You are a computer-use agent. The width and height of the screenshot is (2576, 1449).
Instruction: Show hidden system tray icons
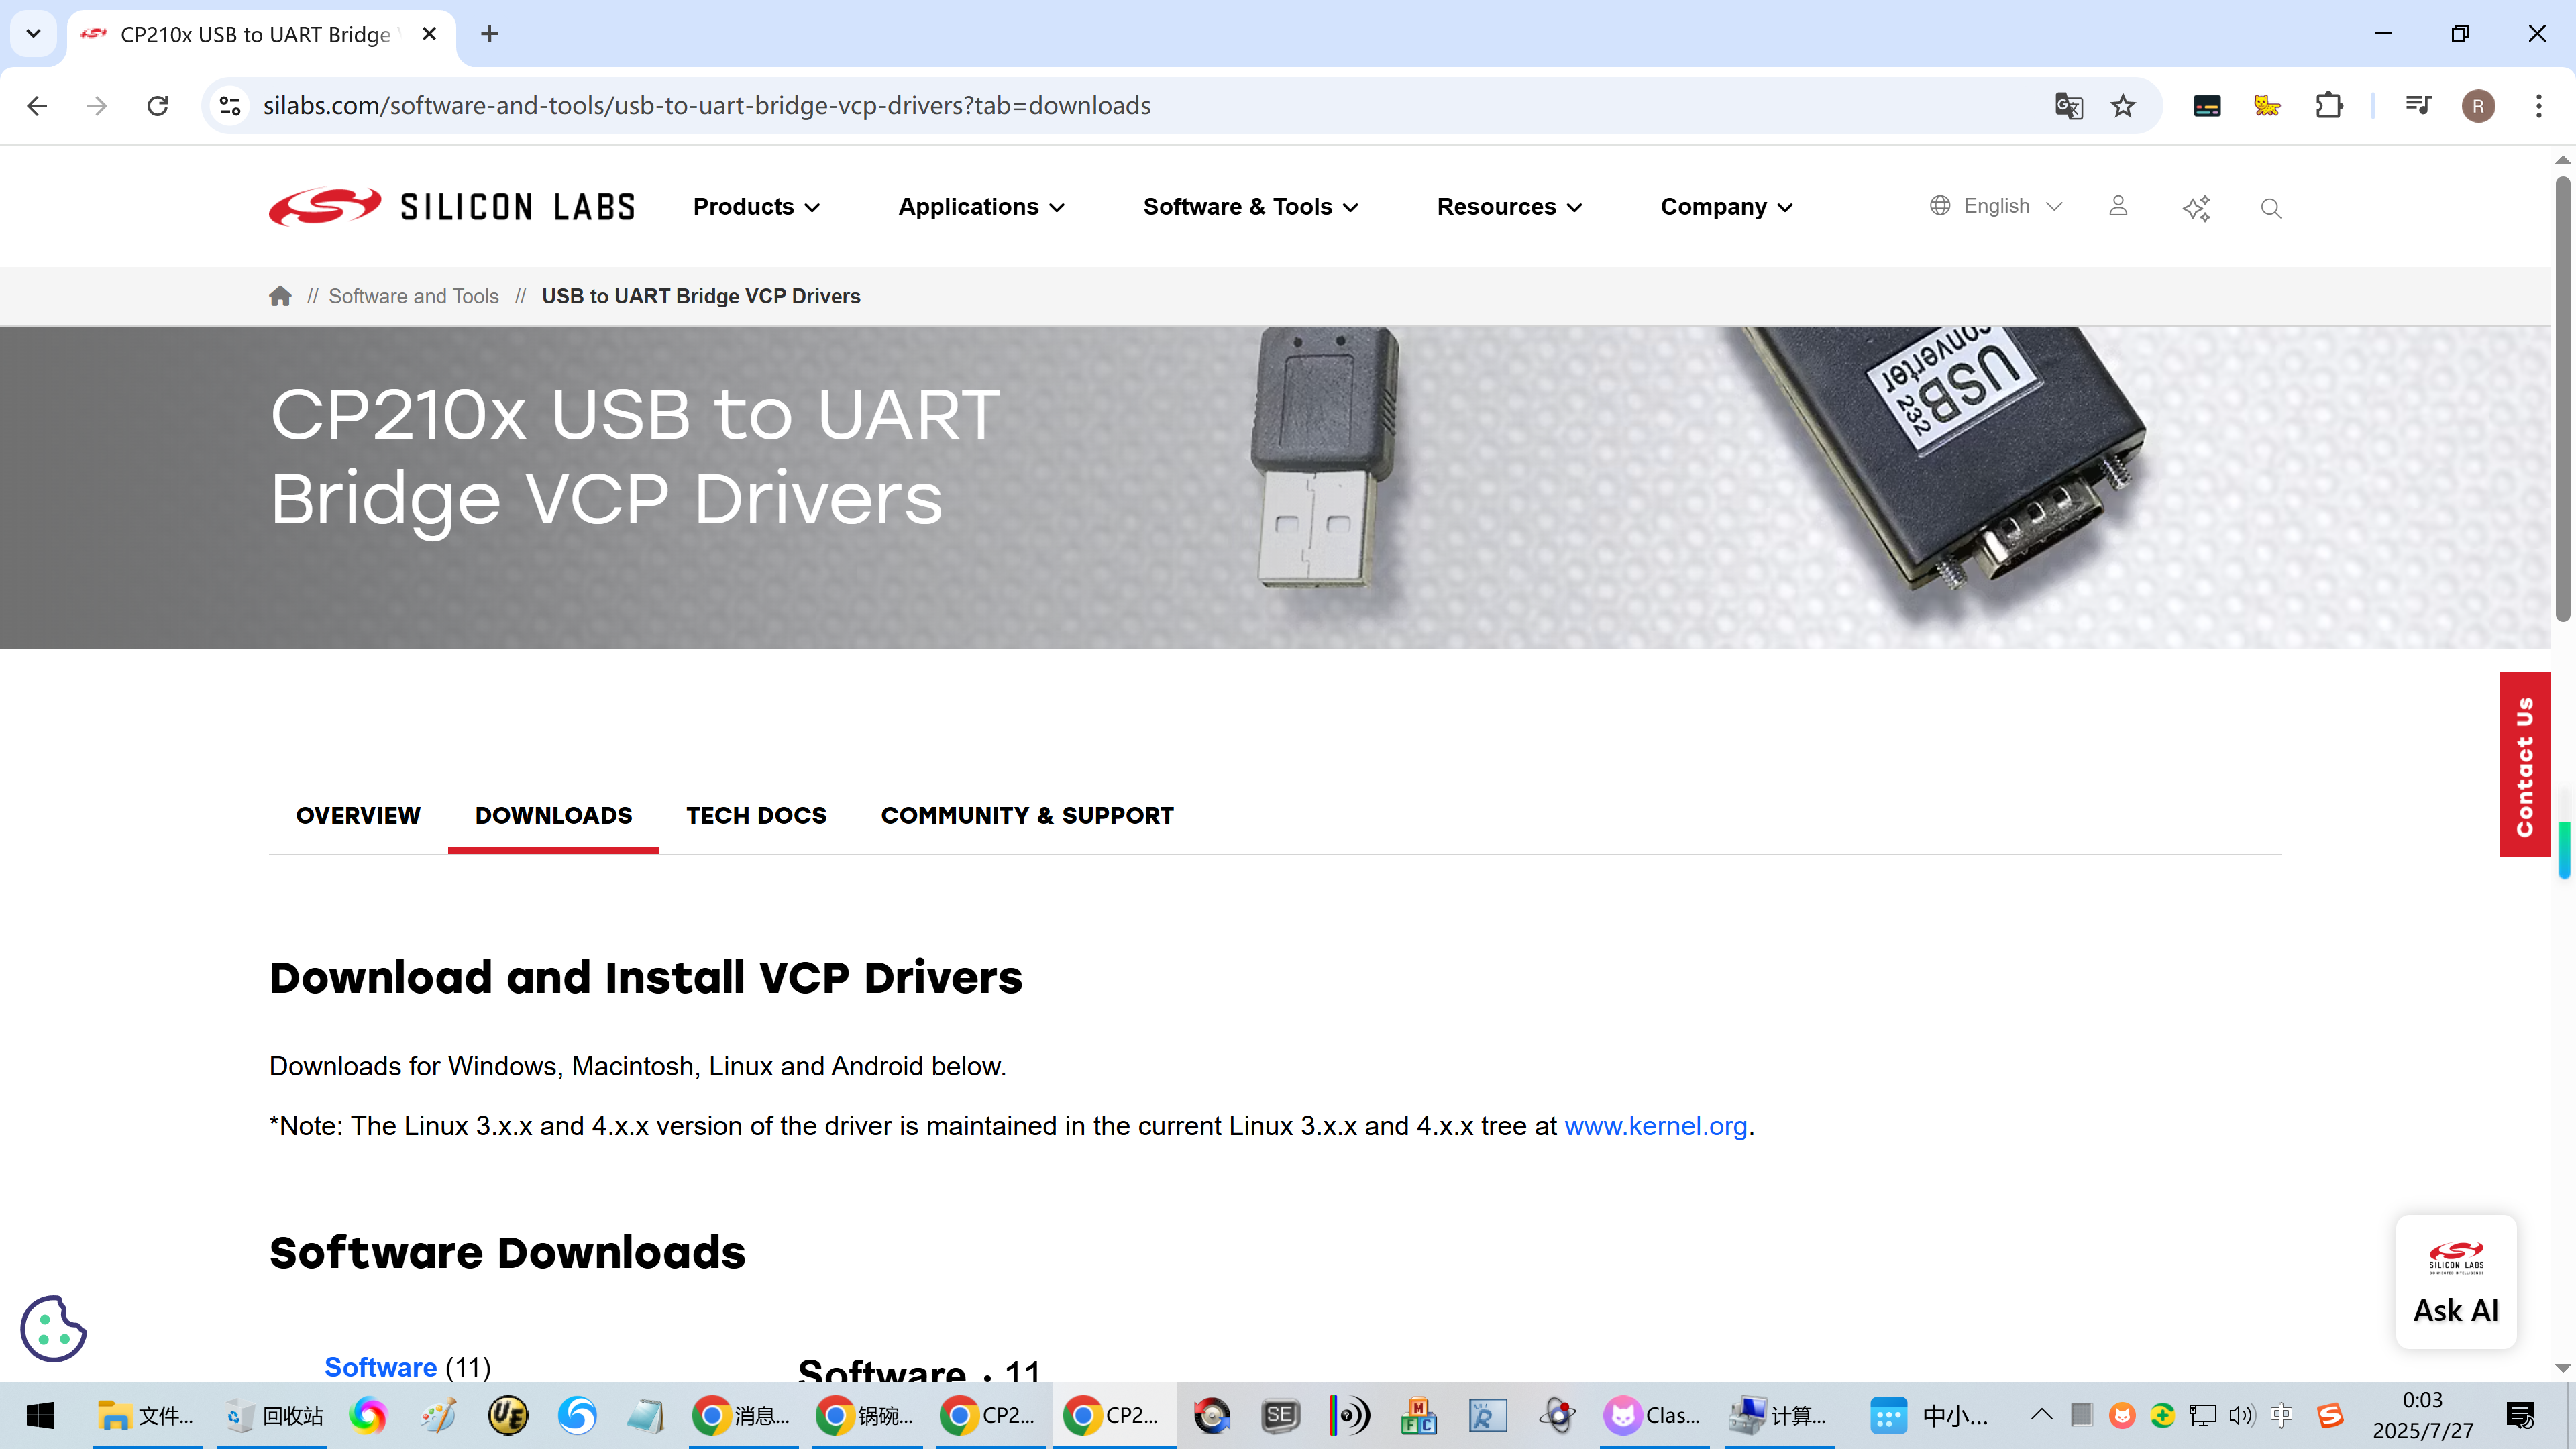2041,1415
